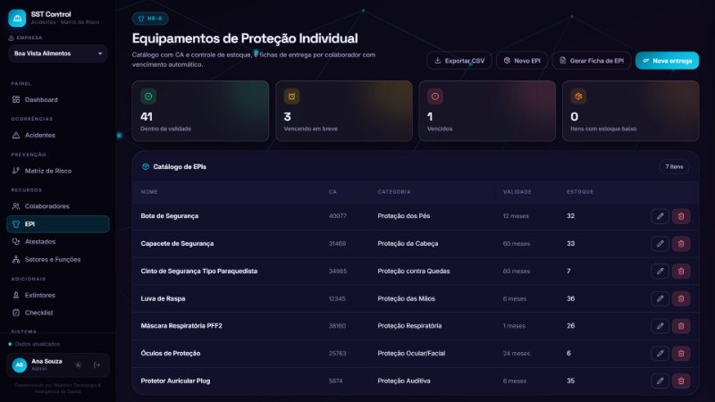Open the Dentro da validade card

pyautogui.click(x=200, y=111)
